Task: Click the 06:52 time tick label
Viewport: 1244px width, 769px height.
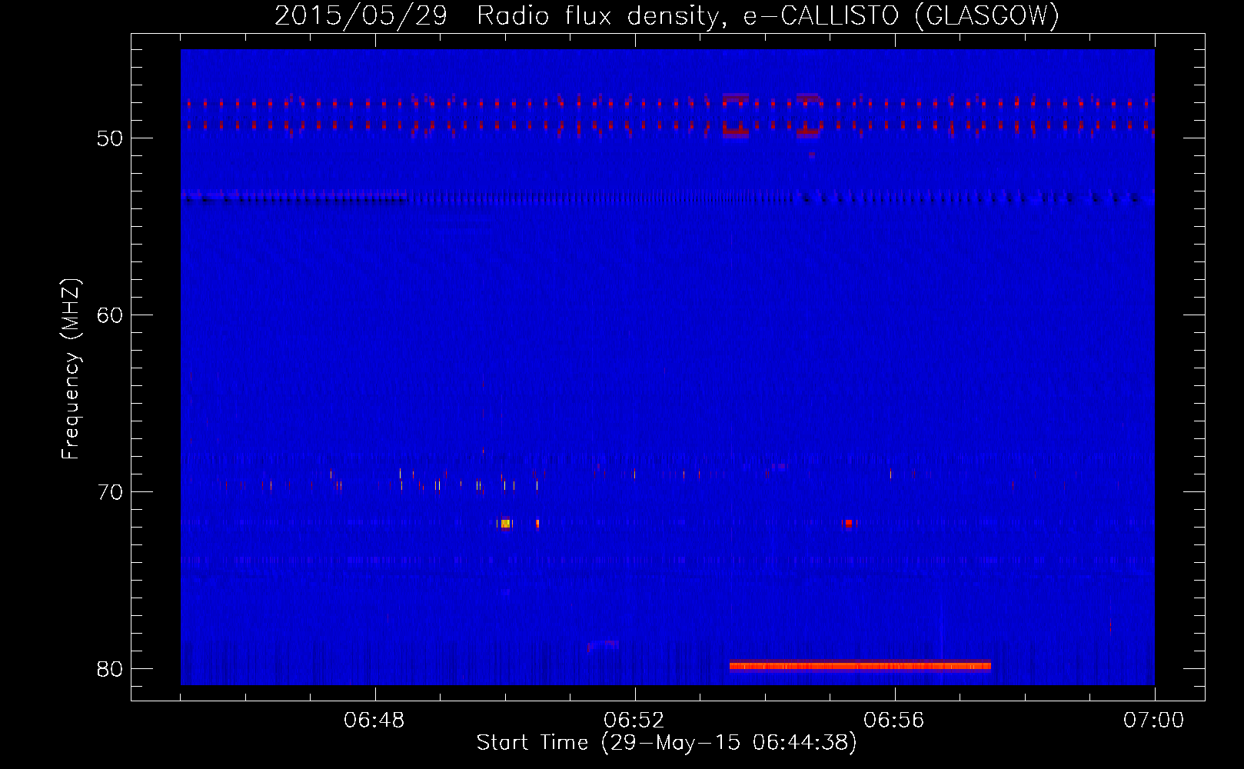Action: point(634,721)
